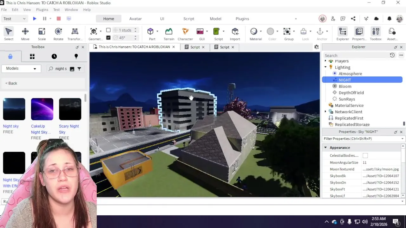Image resolution: width=406 pixels, height=228 pixels.
Task: Open the Material dropdown arrow
Action: [261, 31]
